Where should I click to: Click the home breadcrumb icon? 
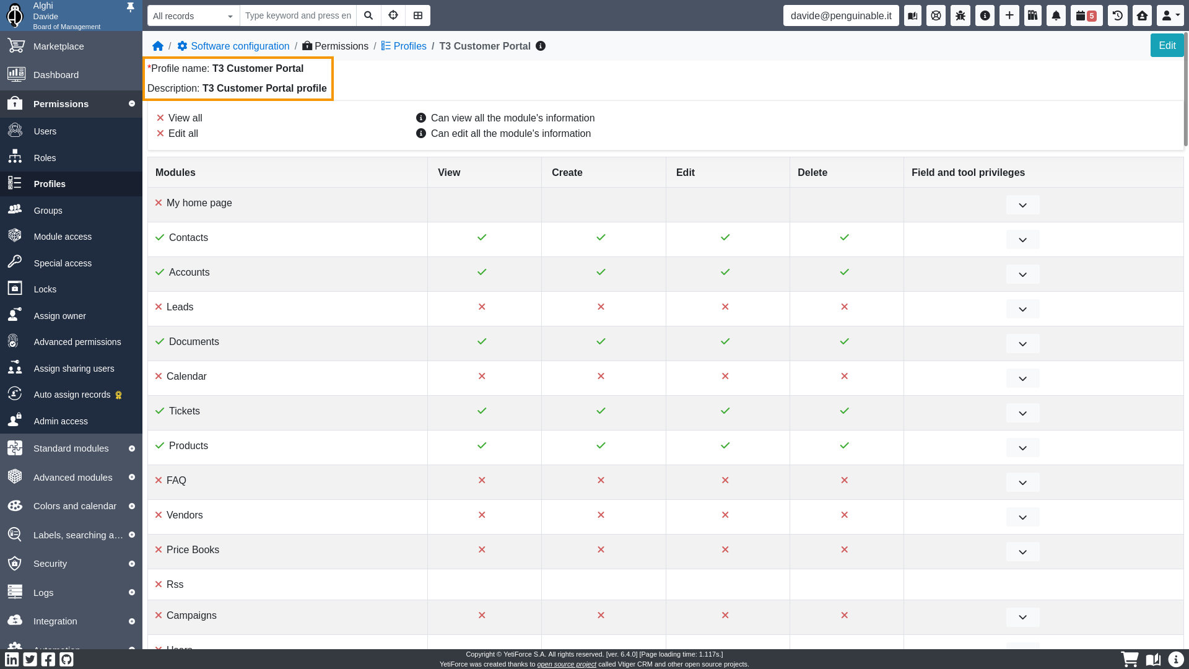click(x=158, y=46)
